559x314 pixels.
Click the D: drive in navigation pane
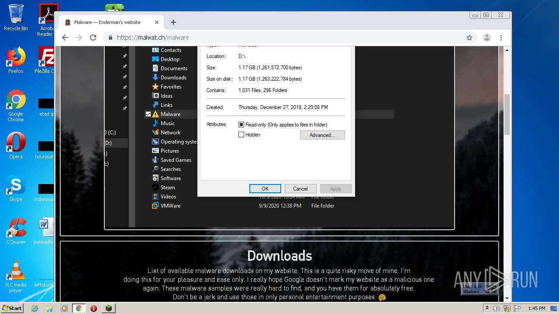tap(117, 143)
